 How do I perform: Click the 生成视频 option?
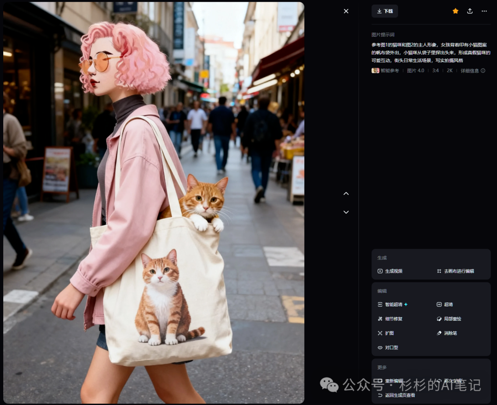click(390, 271)
